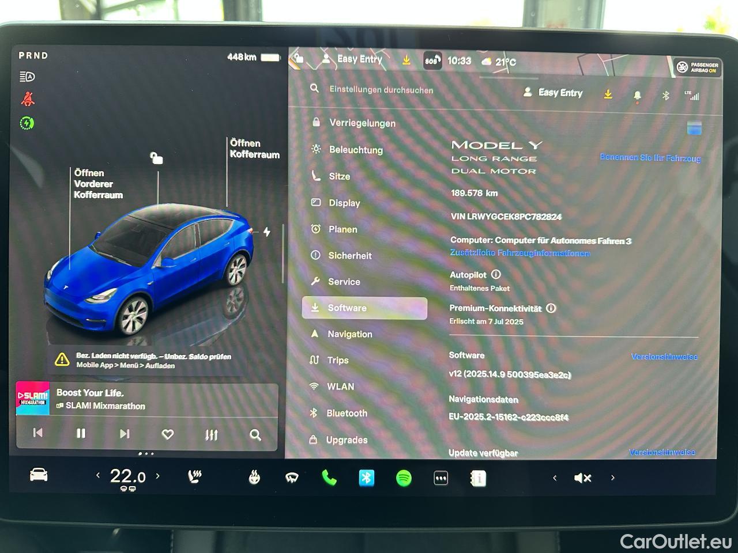Viewport: 738px width, 553px height.
Task: Open the Navigation settings menu
Action: point(341,334)
